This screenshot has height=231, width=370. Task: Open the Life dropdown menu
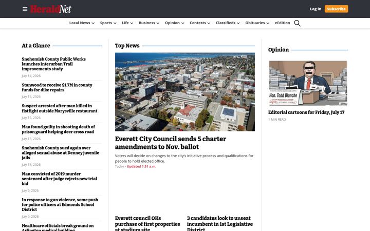tap(127, 23)
